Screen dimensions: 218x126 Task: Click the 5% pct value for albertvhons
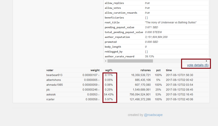coord(158,80)
